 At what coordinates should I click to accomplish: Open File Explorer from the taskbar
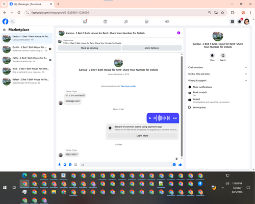54,192
